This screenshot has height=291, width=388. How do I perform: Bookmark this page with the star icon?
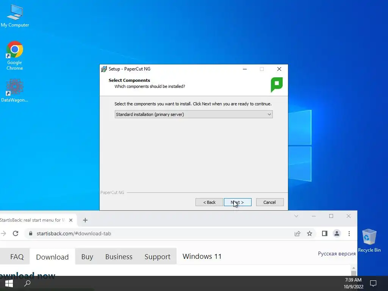tap(310, 233)
